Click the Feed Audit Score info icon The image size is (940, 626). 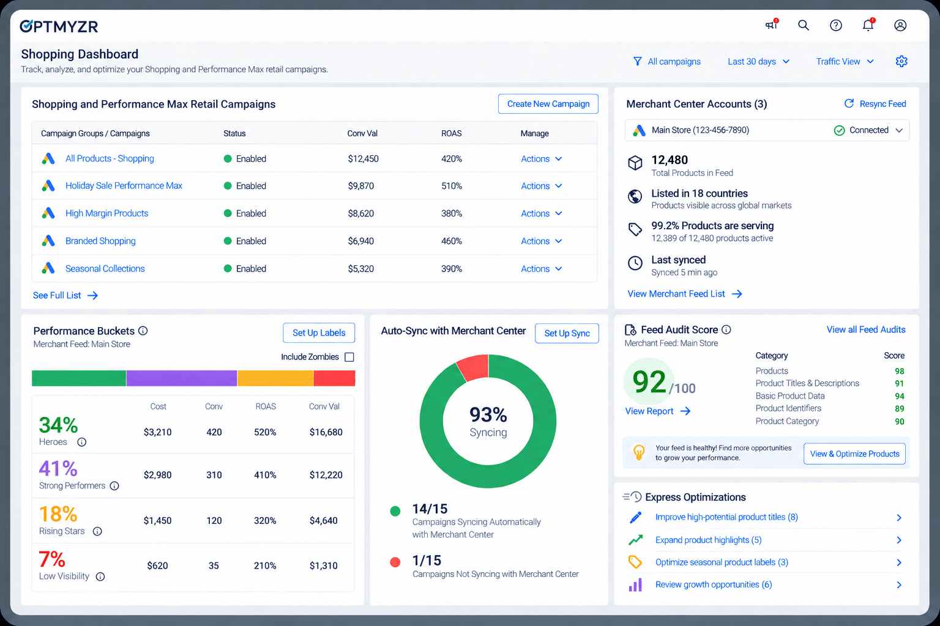pyautogui.click(x=726, y=330)
